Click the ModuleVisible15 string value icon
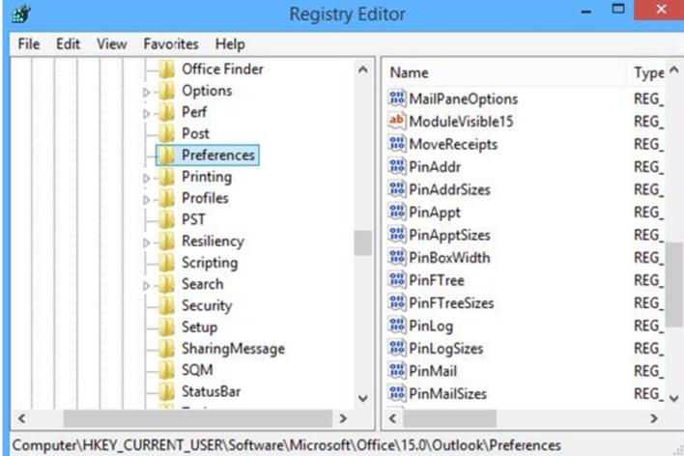 pos(396,122)
